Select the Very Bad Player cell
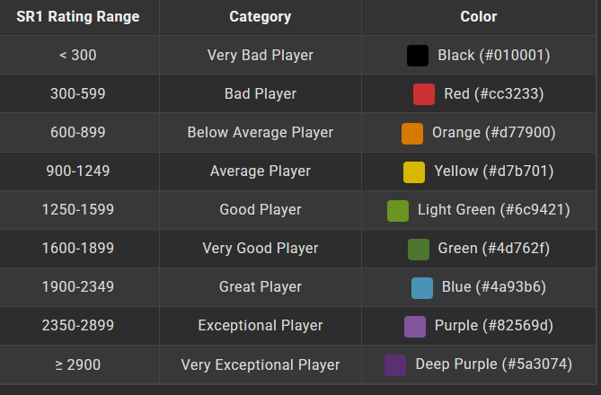601x395 pixels. [261, 56]
